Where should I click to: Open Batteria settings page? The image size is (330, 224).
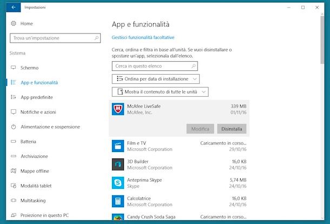tap(28, 141)
